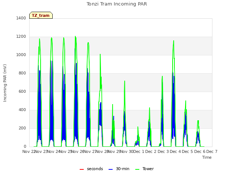Click the 1200 y-axis tick label
This screenshot has height=176, width=234.
pos(21,37)
